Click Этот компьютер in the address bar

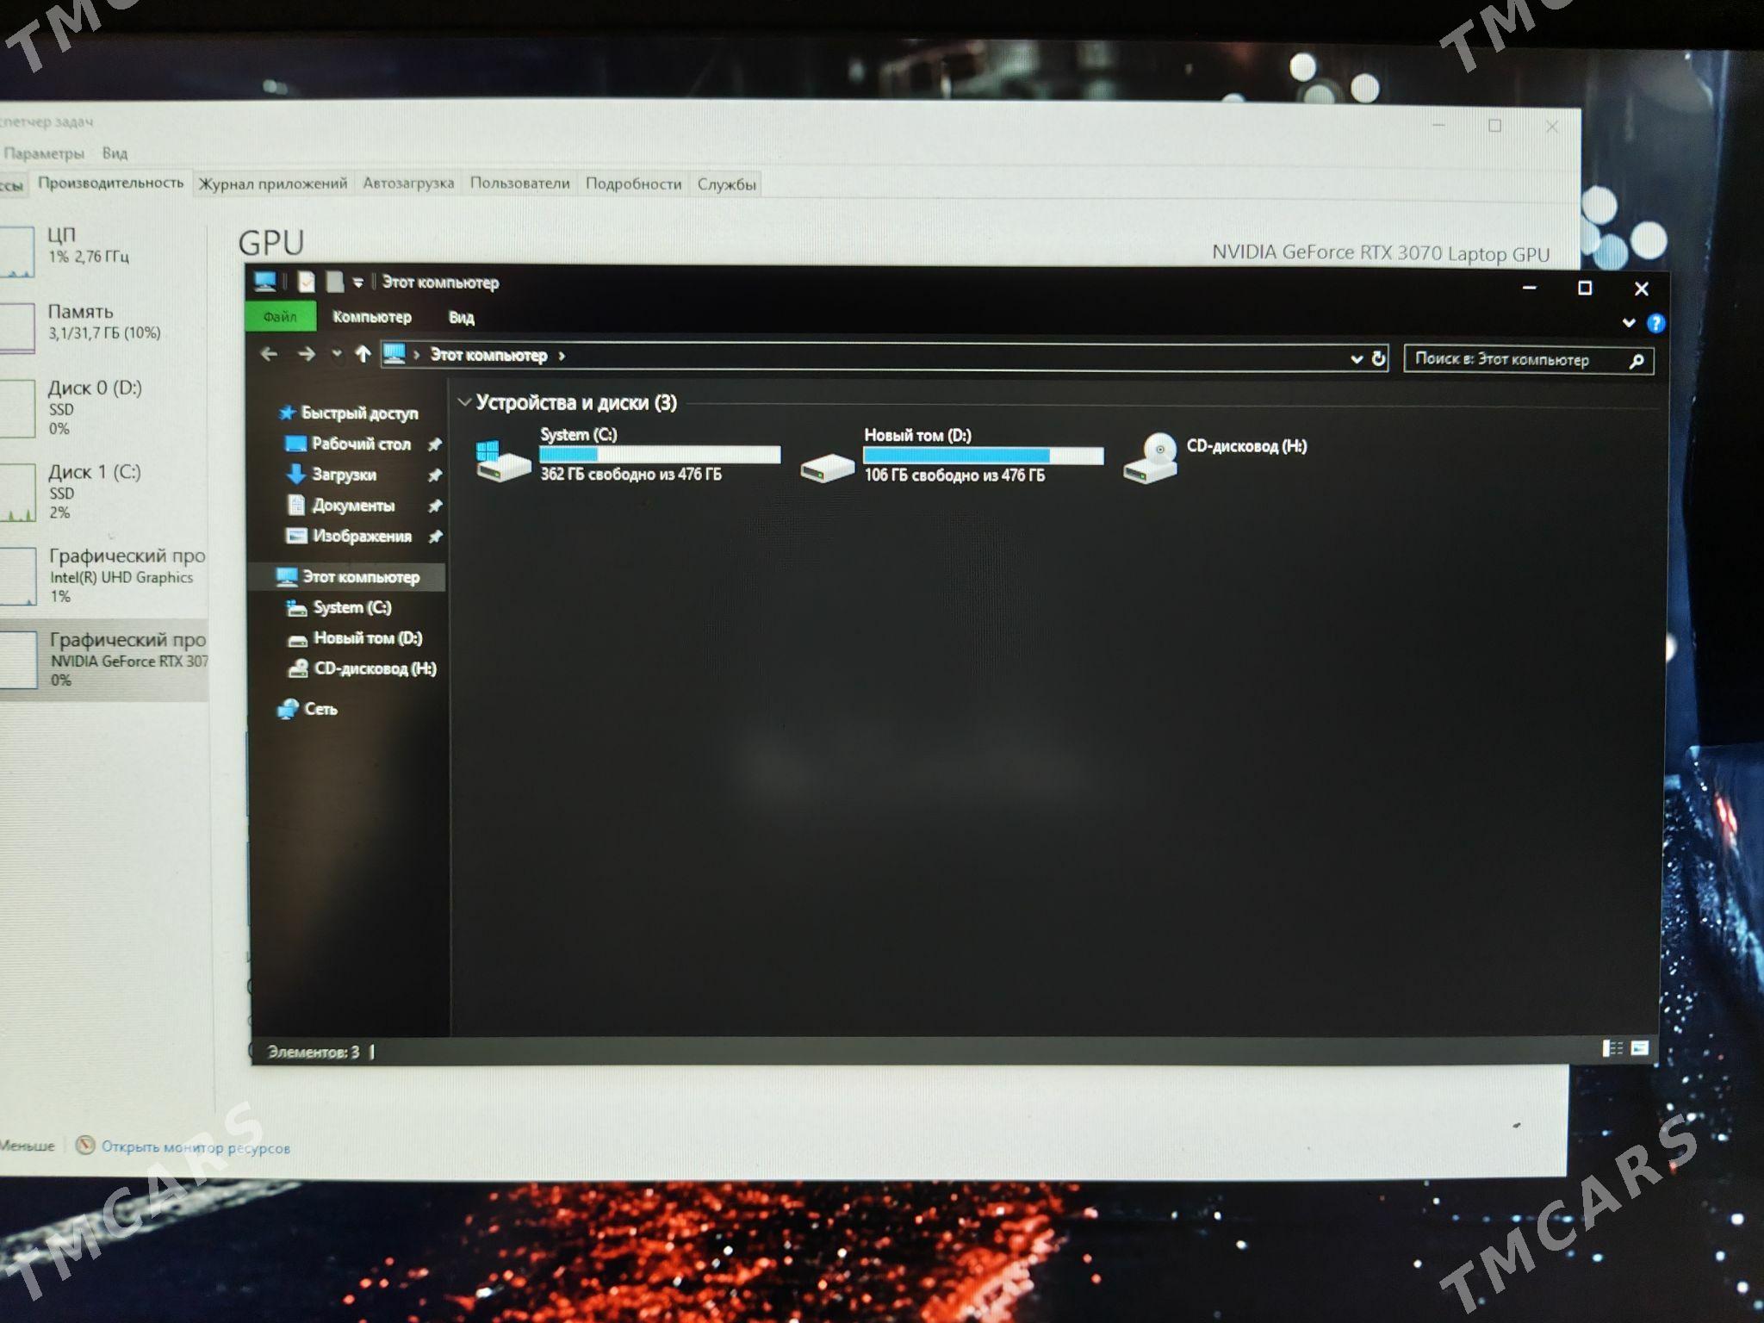(x=488, y=355)
